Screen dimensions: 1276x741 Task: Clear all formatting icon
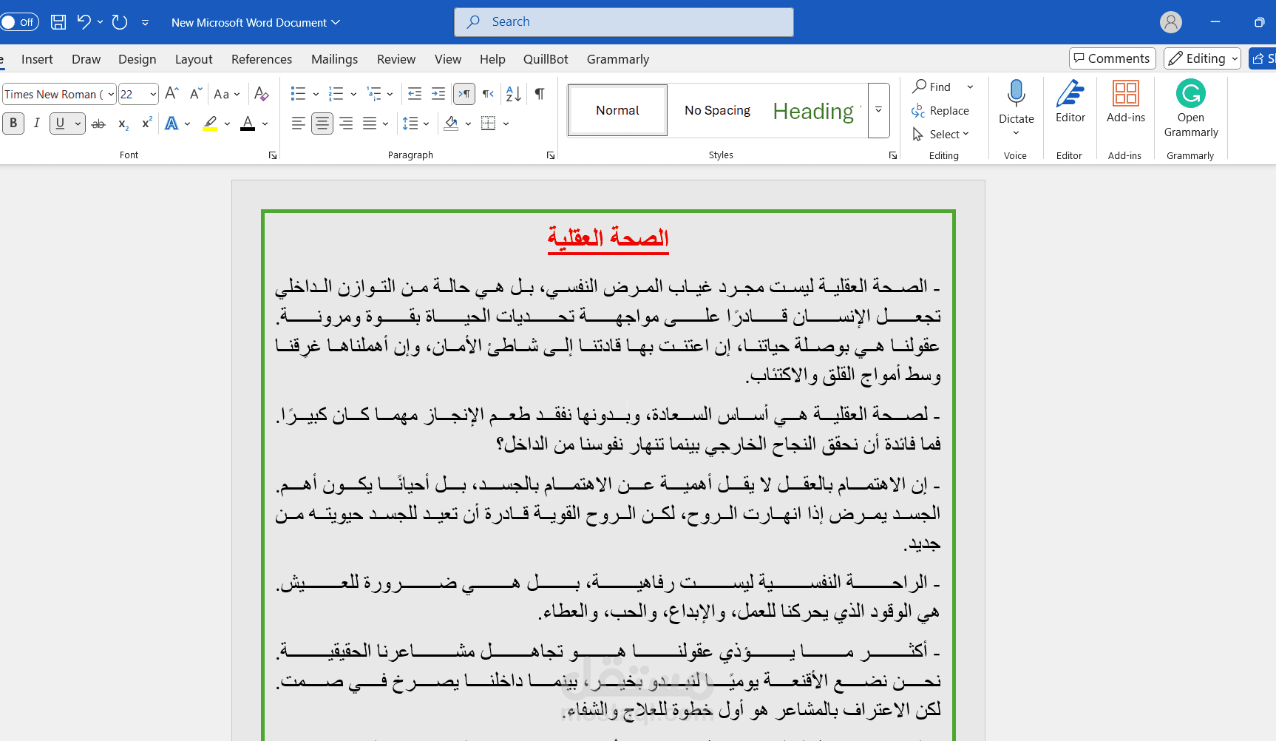click(x=261, y=93)
